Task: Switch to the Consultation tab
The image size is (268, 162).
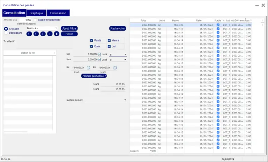Action: click(x=14, y=13)
